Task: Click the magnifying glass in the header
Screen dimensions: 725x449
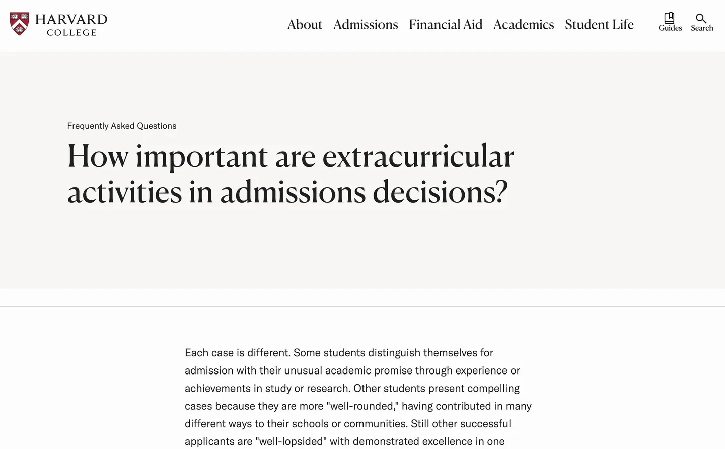Action: coord(702,19)
